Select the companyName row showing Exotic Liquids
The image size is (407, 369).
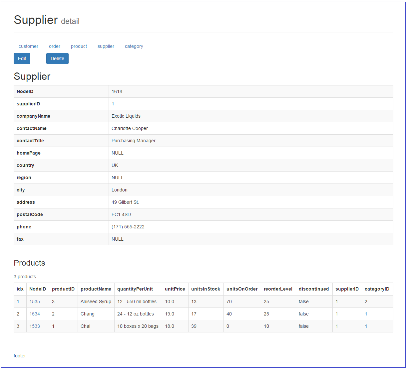(126, 116)
